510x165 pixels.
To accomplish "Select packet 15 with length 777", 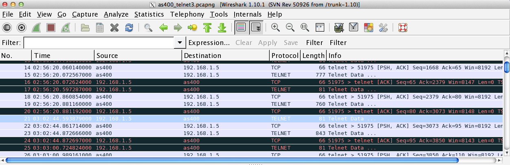I will [x=251, y=75].
